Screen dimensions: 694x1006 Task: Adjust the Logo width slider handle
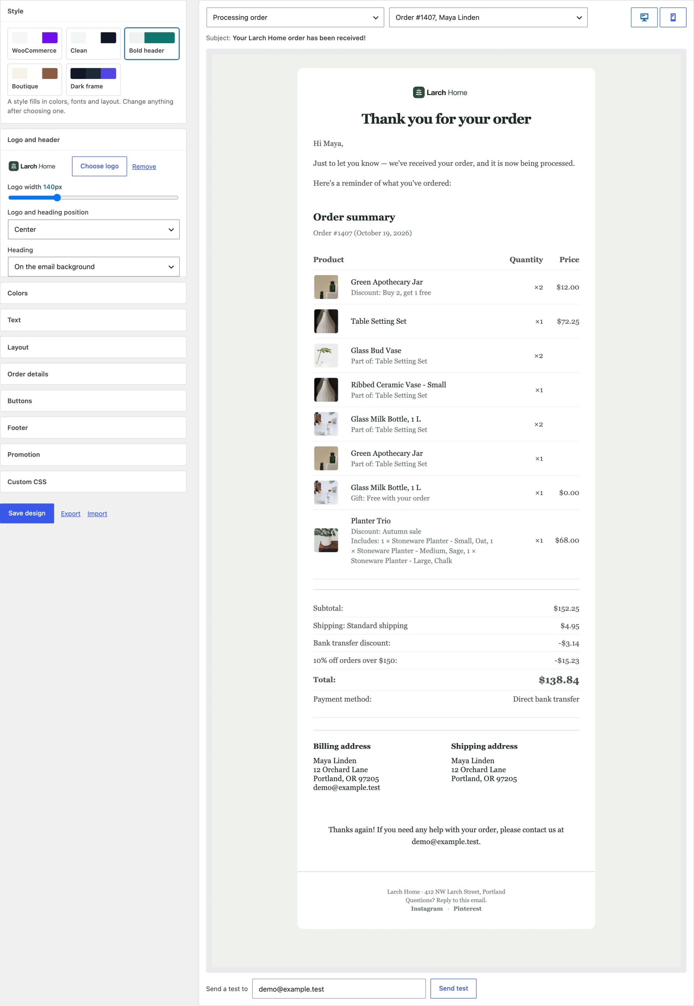(x=57, y=197)
